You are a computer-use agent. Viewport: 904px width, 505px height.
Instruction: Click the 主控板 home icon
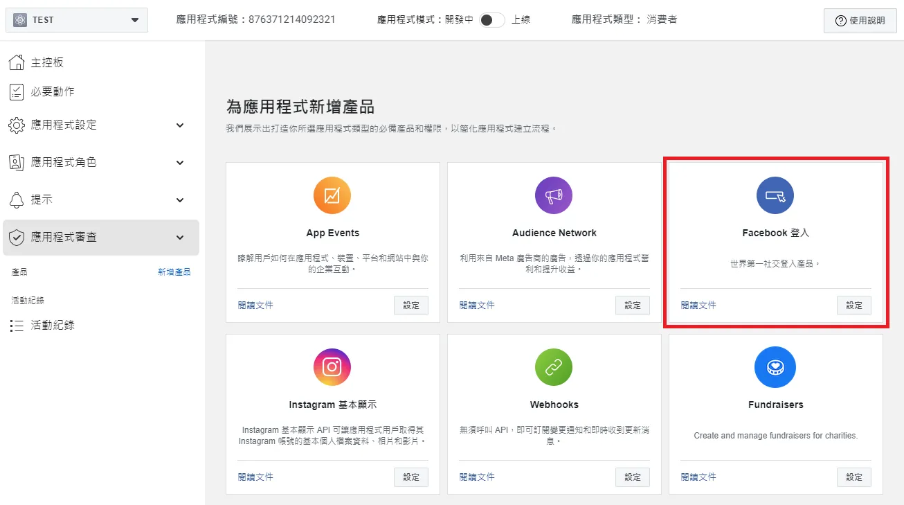click(17, 62)
